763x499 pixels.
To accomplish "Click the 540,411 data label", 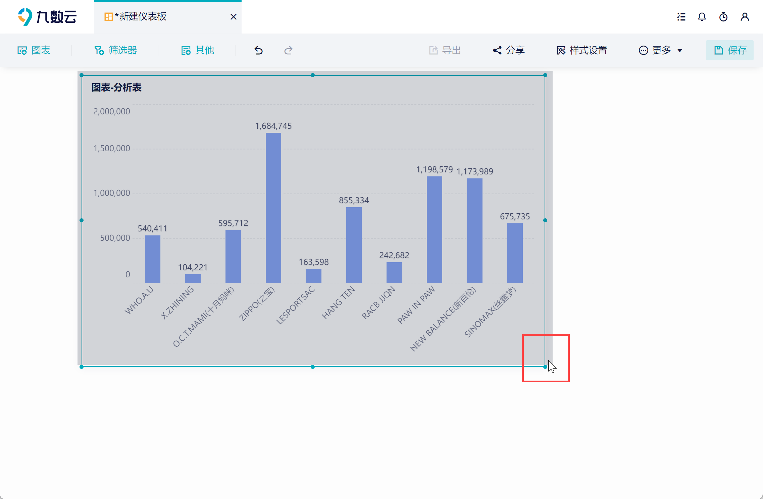I will coord(153,228).
